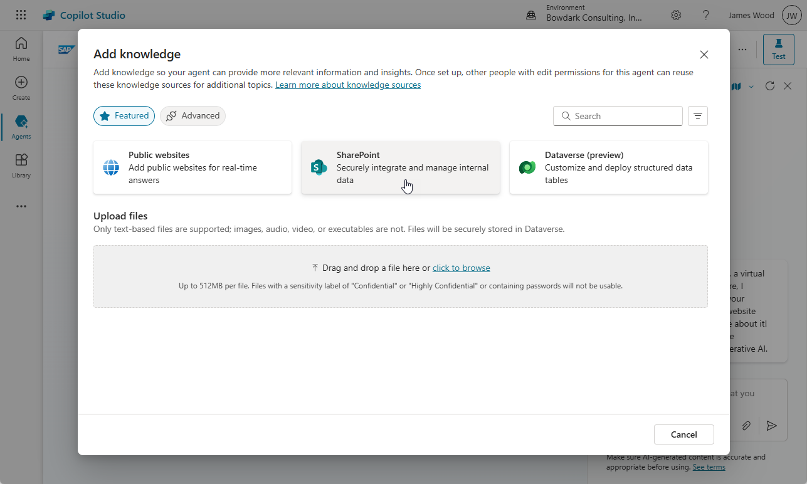Select the Featured tab
Image resolution: width=807 pixels, height=484 pixels.
(x=124, y=116)
